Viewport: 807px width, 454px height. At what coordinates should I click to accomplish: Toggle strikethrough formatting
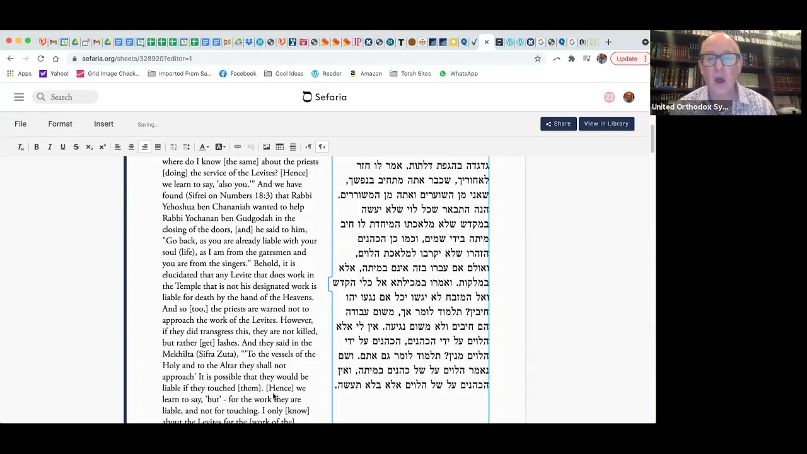(76, 147)
